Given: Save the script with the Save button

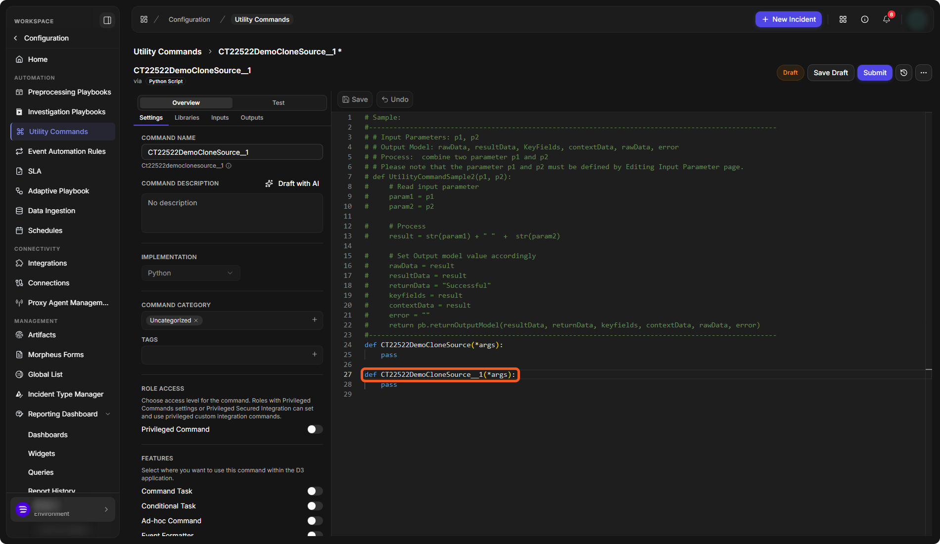Looking at the screenshot, I should tap(355, 99).
